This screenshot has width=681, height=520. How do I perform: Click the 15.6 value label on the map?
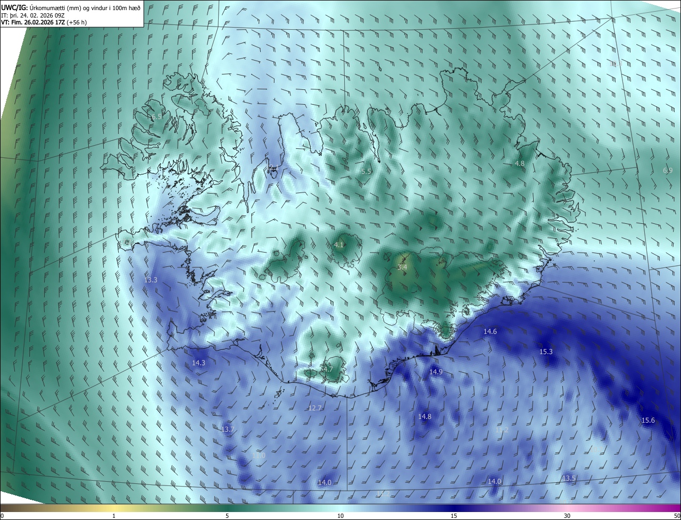tap(648, 420)
